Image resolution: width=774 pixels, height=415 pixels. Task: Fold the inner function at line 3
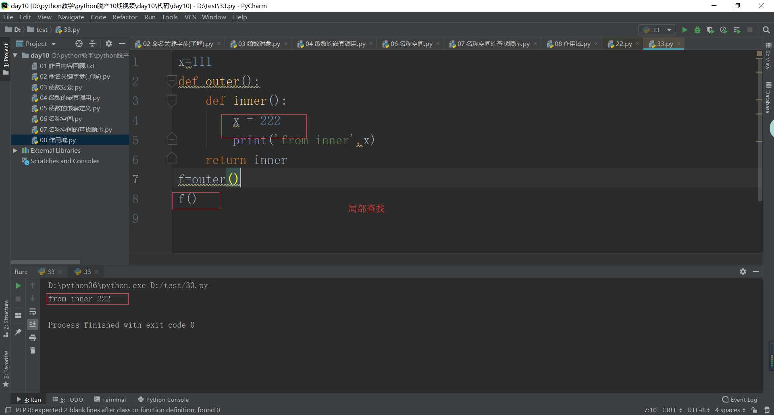point(172,101)
